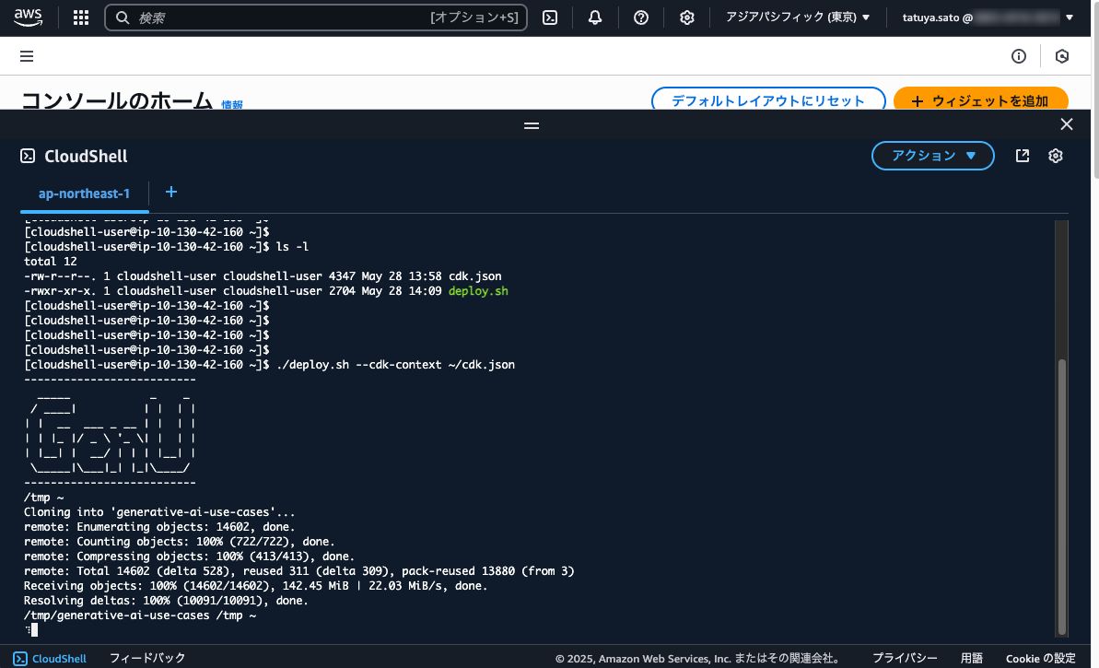This screenshot has width=1099, height=668.
Task: Open CloudShell preferences gear
Action: pos(1056,156)
